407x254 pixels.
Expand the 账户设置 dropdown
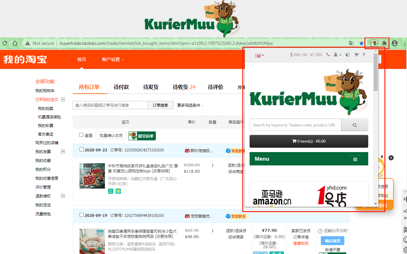113,59
